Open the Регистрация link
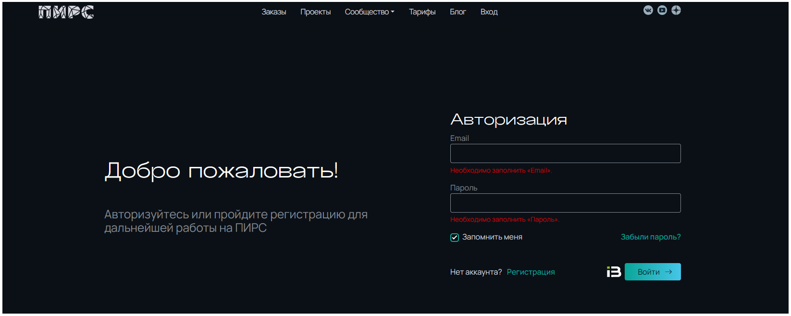This screenshot has height=316, width=791. [x=531, y=272]
